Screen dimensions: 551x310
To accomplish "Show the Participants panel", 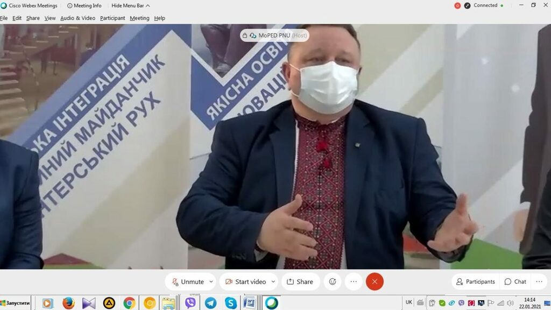I will [x=475, y=281].
